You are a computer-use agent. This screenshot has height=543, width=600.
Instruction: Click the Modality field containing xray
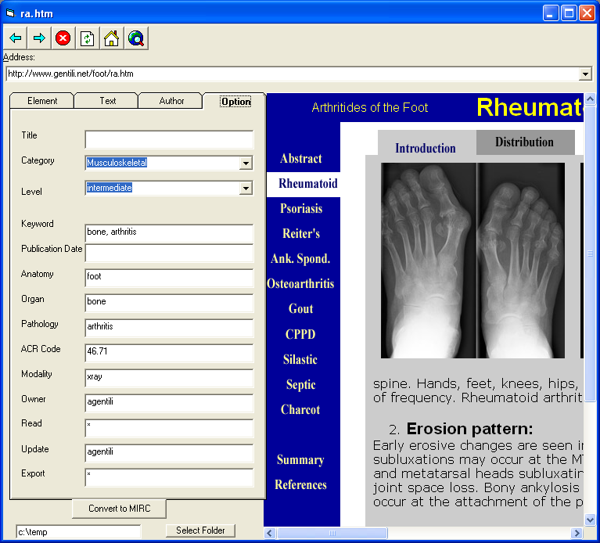coord(169,378)
